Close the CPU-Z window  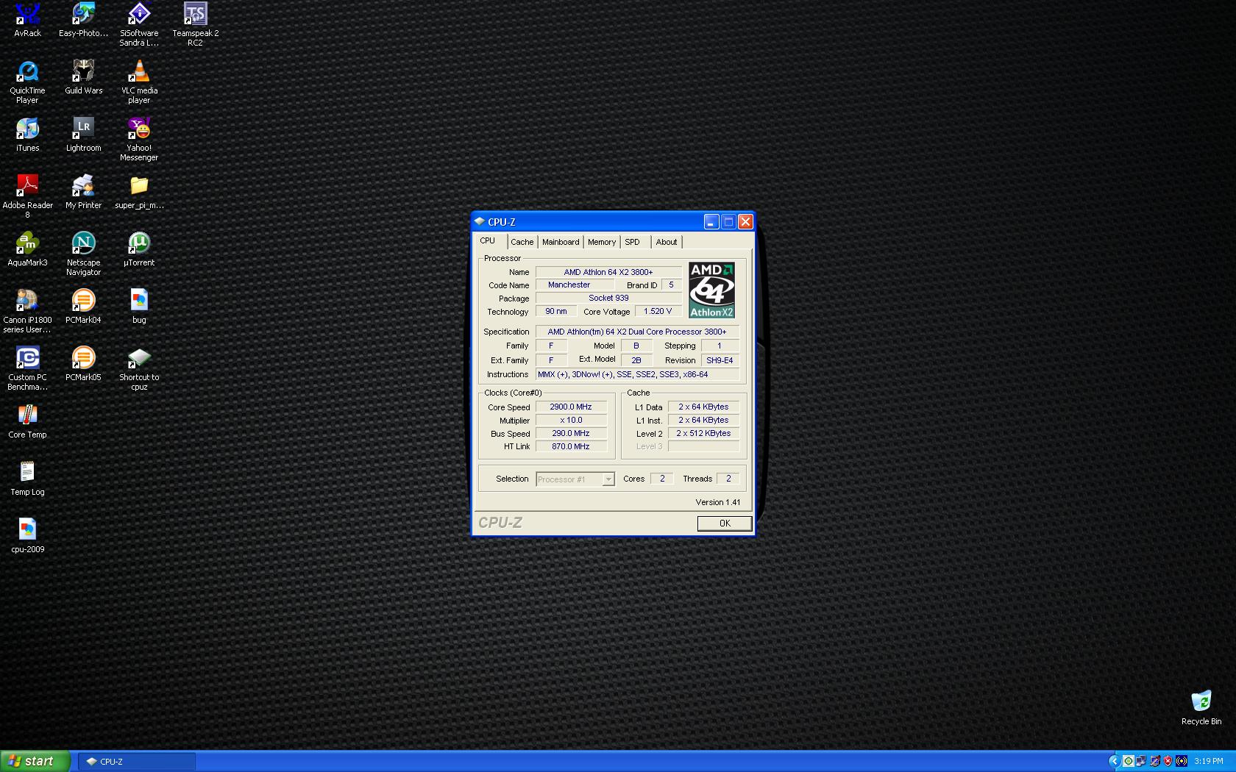[x=745, y=222]
